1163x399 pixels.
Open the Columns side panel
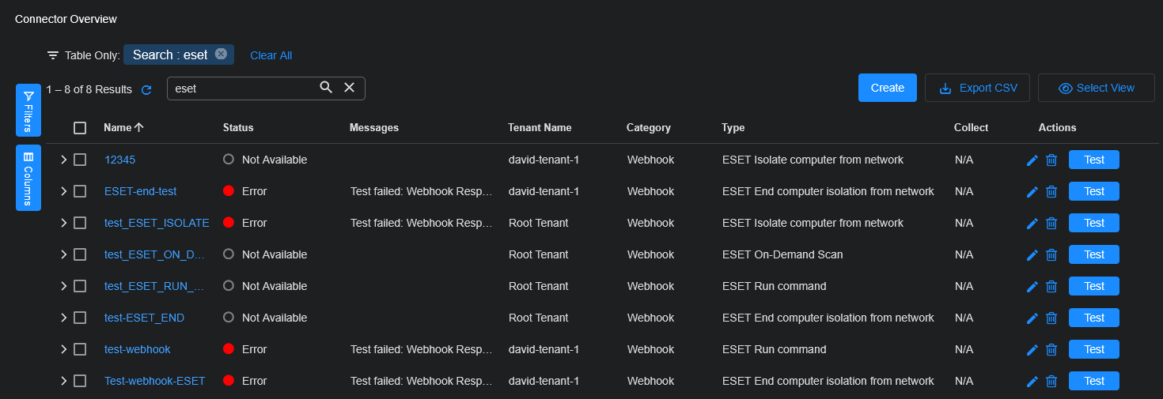(x=28, y=178)
